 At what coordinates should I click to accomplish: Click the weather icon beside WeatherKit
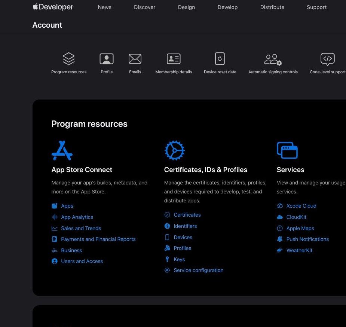pos(280,250)
